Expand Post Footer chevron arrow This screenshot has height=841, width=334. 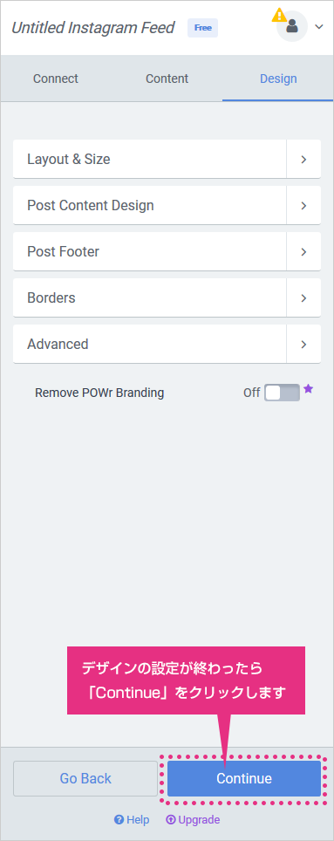coord(303,251)
